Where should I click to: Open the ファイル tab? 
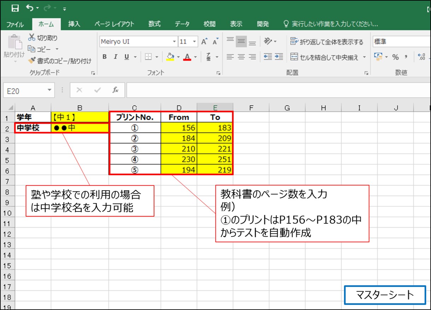pos(15,24)
